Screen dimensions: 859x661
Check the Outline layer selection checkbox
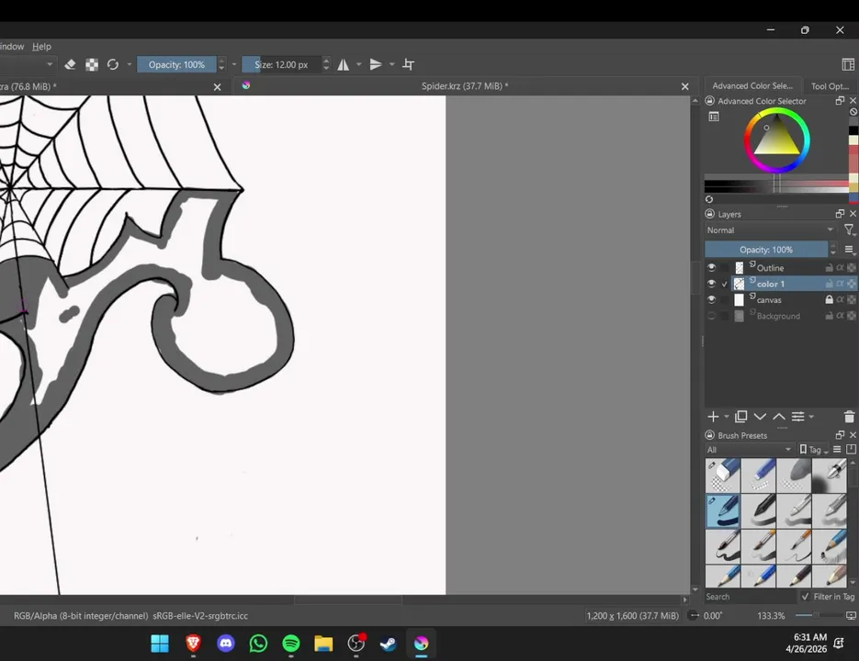725,268
